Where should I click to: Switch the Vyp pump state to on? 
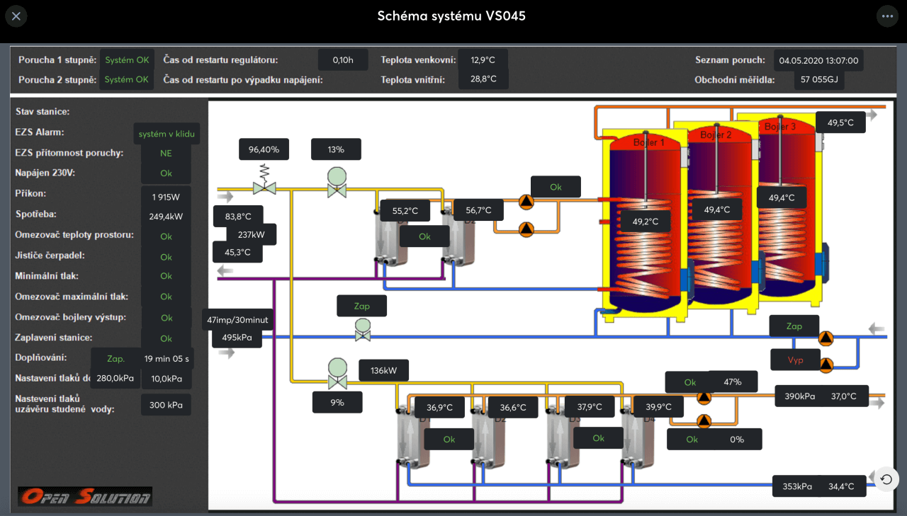point(794,360)
